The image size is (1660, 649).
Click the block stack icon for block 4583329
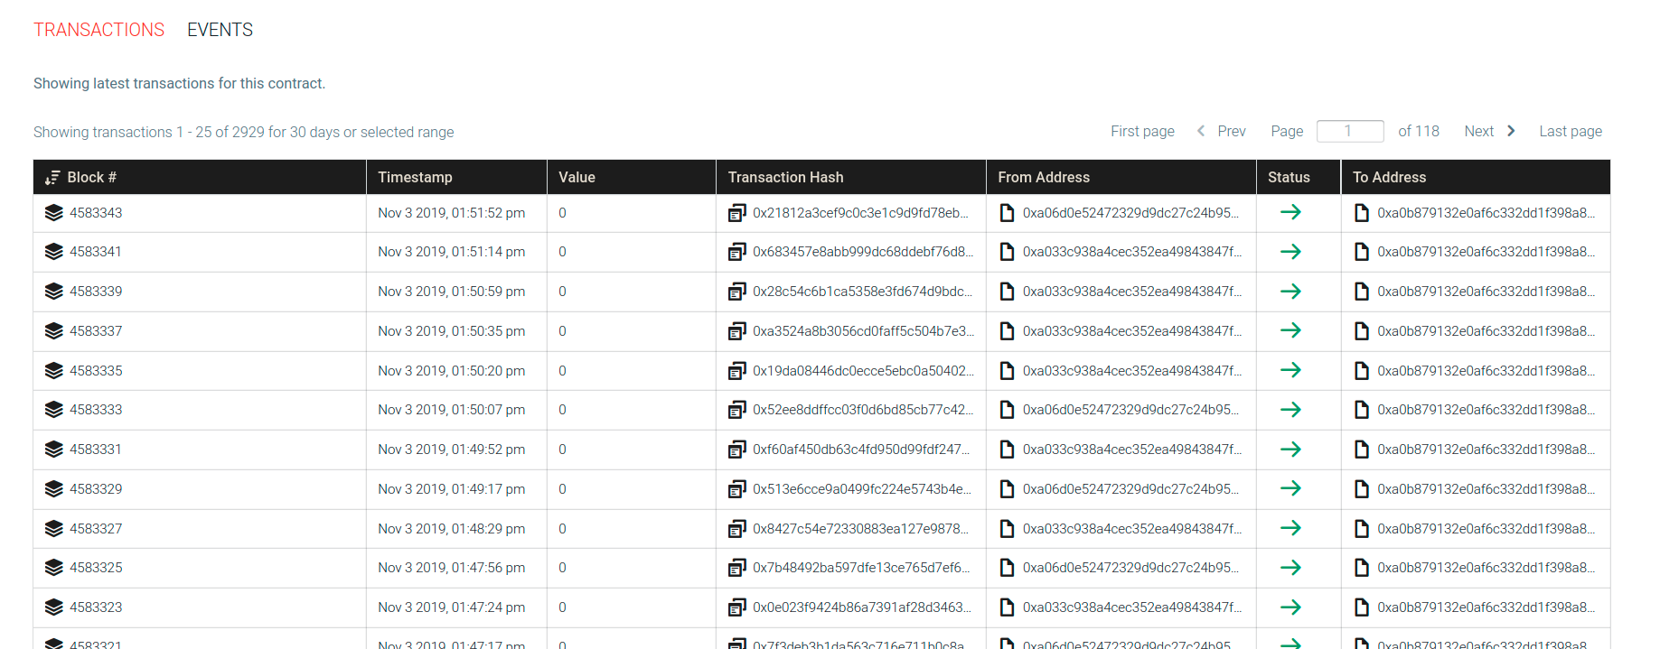tap(54, 489)
